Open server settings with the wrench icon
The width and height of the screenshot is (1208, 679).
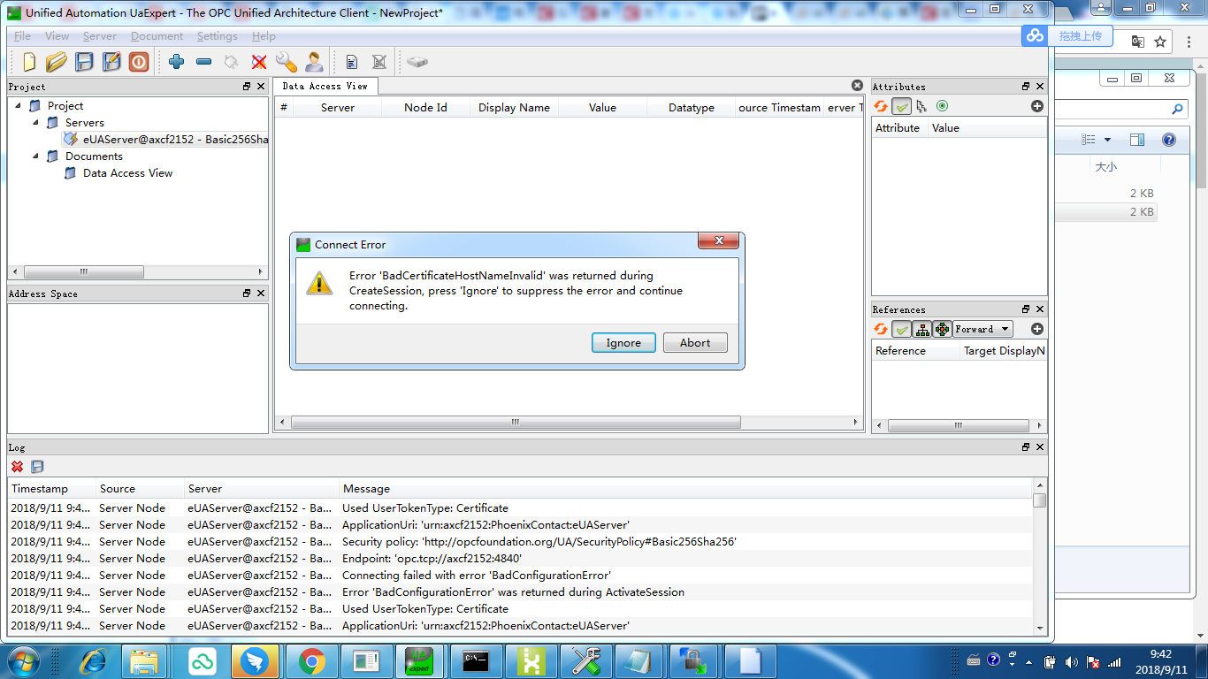(x=286, y=62)
